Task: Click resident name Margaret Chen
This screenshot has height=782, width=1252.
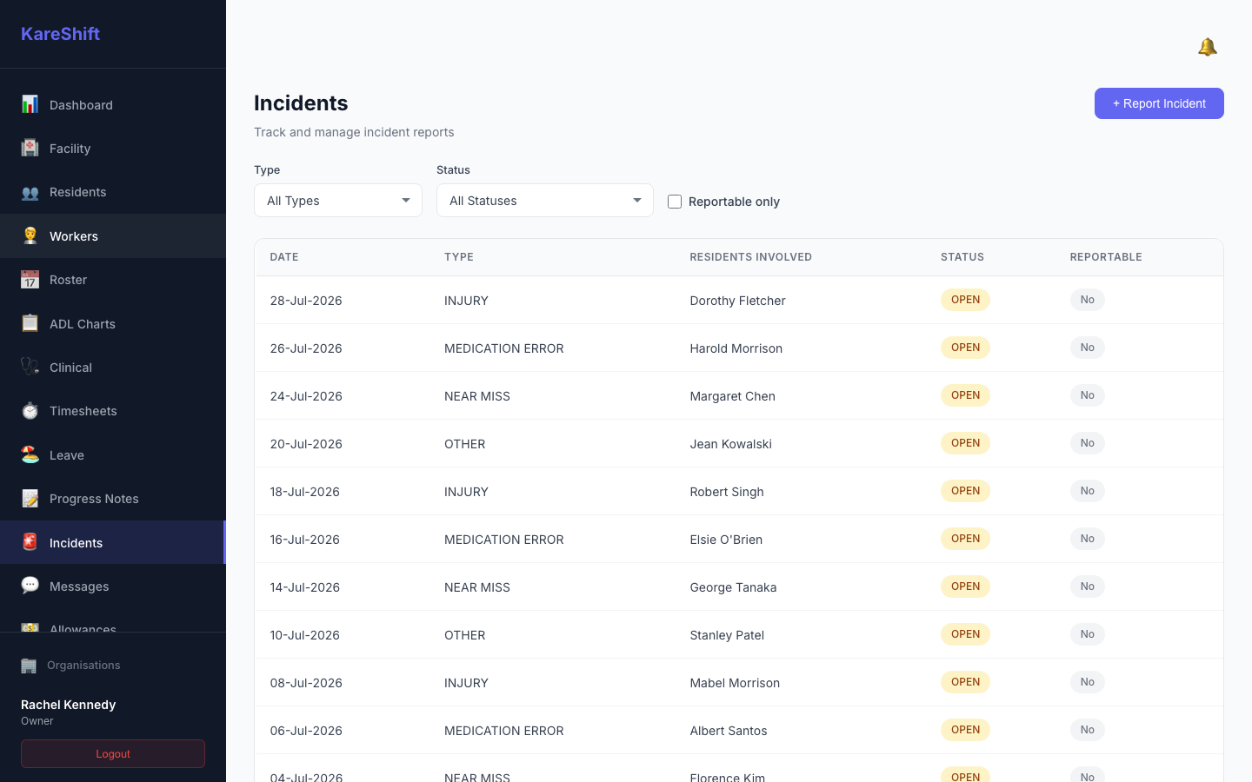Action: point(733,396)
